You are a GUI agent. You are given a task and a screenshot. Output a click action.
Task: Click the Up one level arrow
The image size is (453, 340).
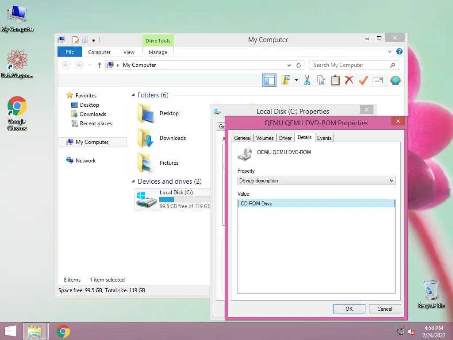100,65
